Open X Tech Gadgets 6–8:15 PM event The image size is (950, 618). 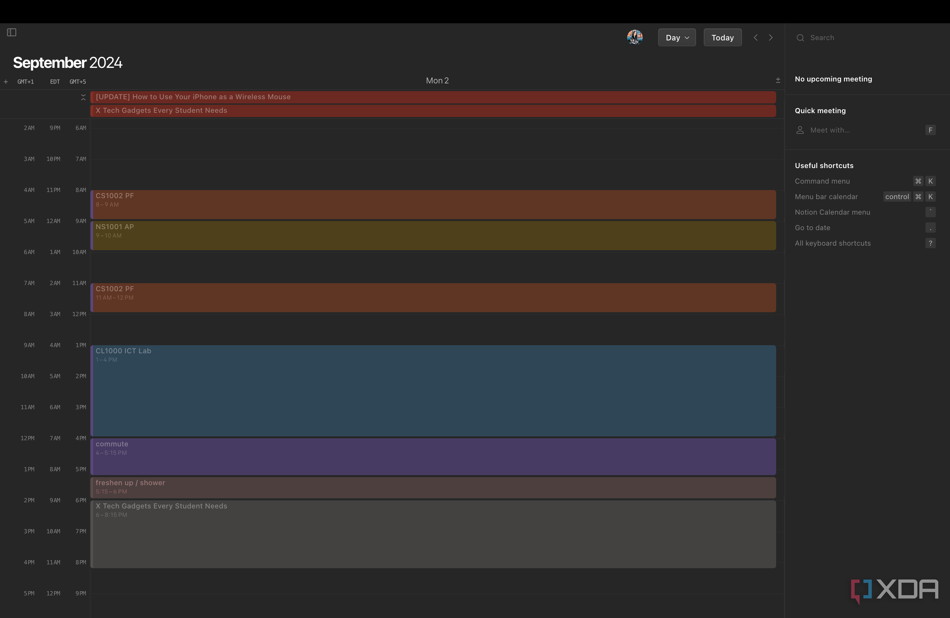tap(434, 534)
